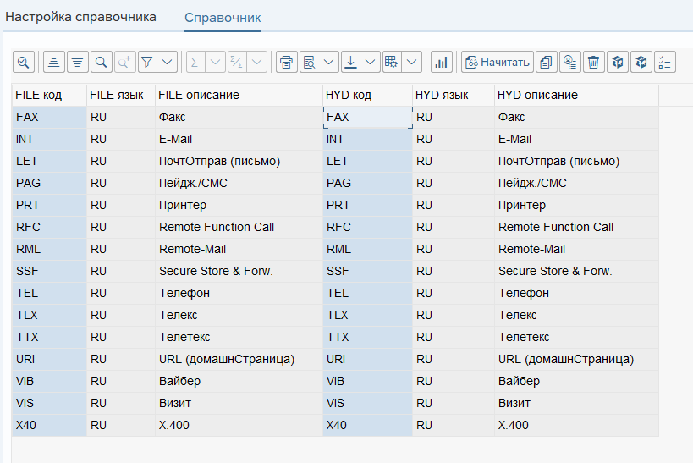Image resolution: width=693 pixels, height=463 pixels.
Task: Apply the Set Filter funnel icon
Action: point(147,62)
